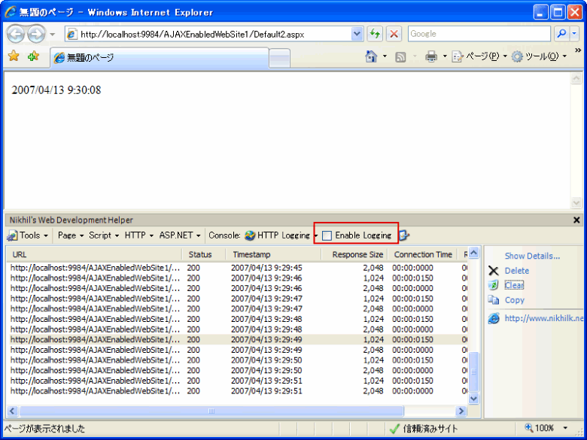Click the Delete link
587x440 pixels.
516,271
